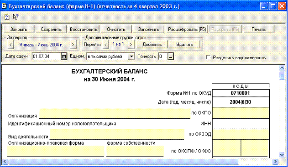Click vertical scrollbar down arrow
The height and width of the screenshot is (167, 288).
(x=282, y=155)
